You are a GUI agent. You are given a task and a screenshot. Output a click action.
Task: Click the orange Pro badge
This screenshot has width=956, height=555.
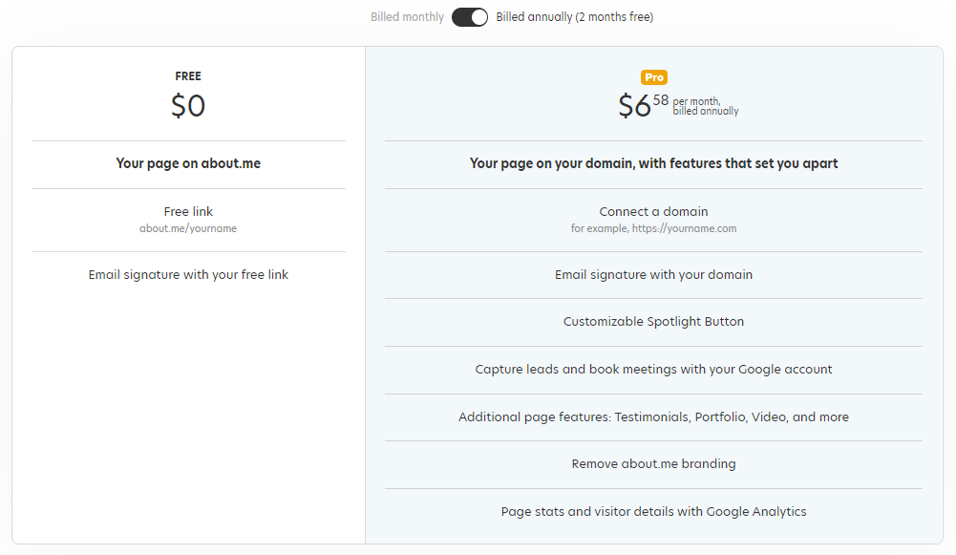point(653,77)
